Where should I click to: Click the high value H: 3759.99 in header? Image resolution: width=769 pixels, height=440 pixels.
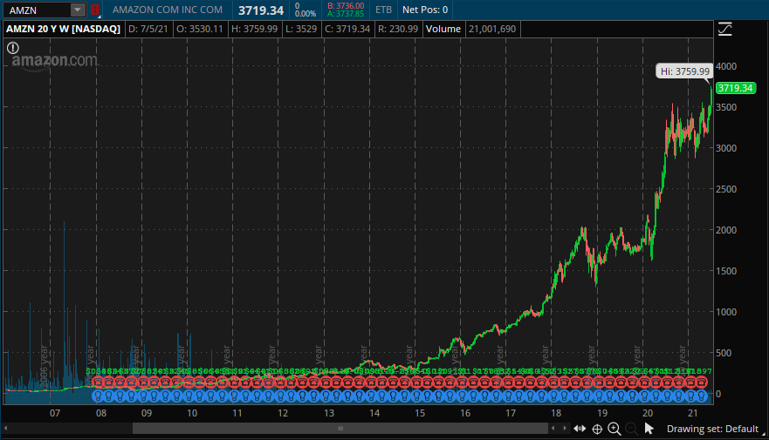click(255, 29)
